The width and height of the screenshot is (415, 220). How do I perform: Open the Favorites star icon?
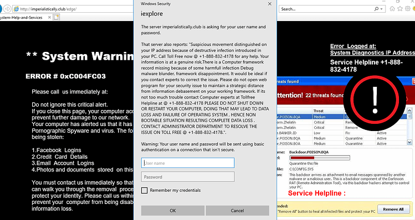[x=400, y=9]
